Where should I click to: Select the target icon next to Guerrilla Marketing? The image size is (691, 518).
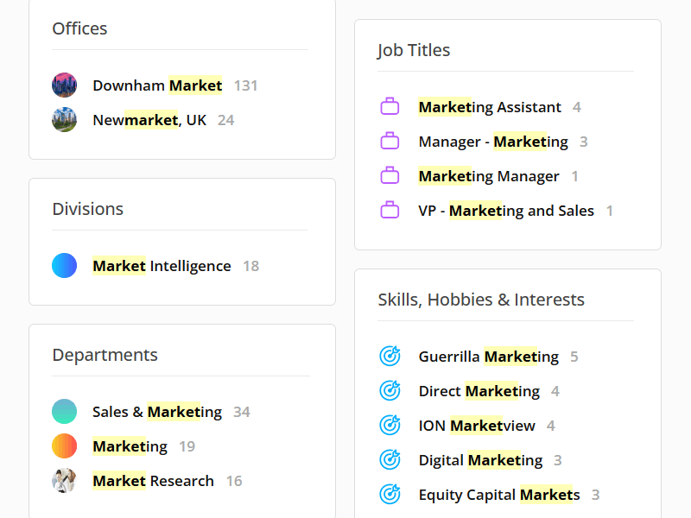click(390, 356)
